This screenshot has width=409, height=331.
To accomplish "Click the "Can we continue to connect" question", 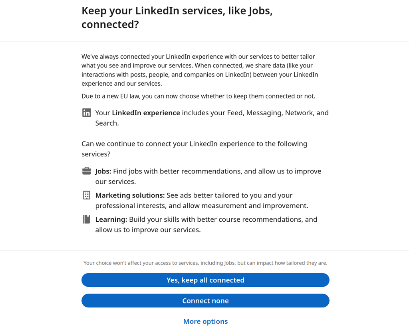I will pos(194,149).
